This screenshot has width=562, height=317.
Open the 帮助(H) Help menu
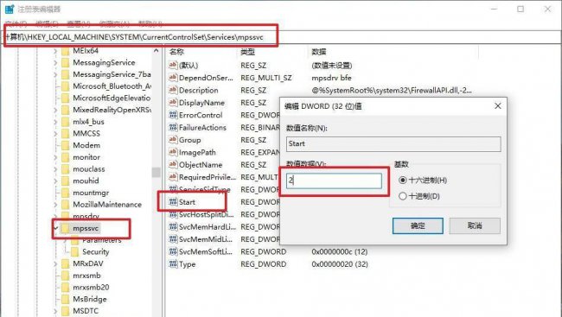tap(150, 24)
